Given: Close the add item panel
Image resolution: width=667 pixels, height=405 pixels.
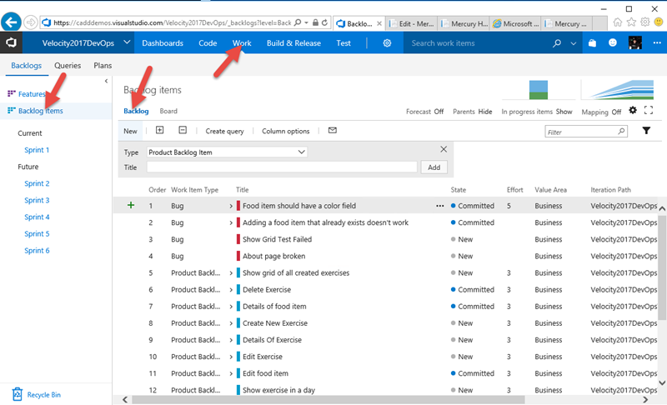Looking at the screenshot, I should coord(444,149).
